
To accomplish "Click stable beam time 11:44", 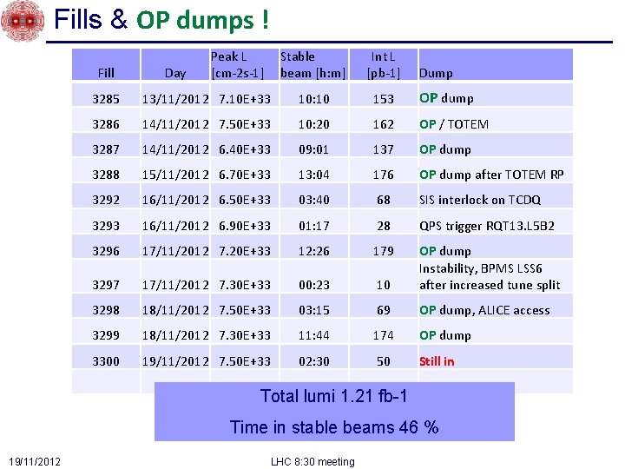I will click(314, 335).
